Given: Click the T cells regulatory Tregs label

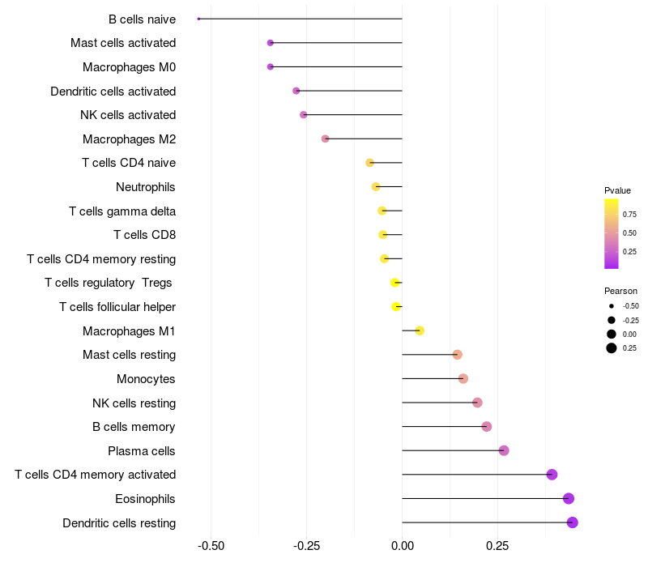Looking at the screenshot, I should [109, 283].
